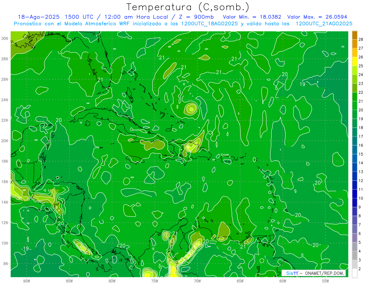369x285 pixels.
Task: Click the "55W" longitude axis label
Action: click(326, 281)
